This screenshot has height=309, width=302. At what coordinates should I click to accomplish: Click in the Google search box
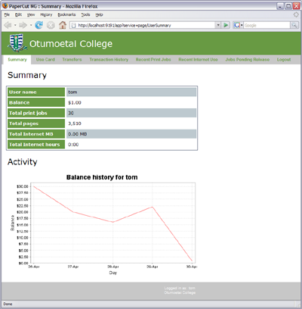click(x=267, y=25)
